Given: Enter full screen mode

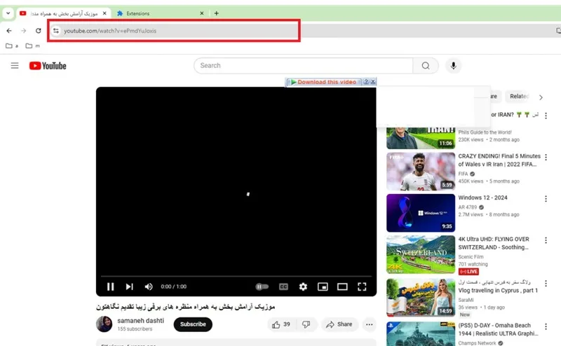Looking at the screenshot, I should 362,286.
